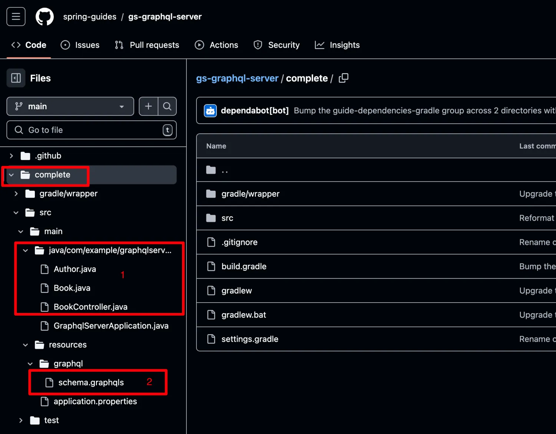Click the Name column header
The width and height of the screenshot is (556, 434).
pyautogui.click(x=216, y=146)
